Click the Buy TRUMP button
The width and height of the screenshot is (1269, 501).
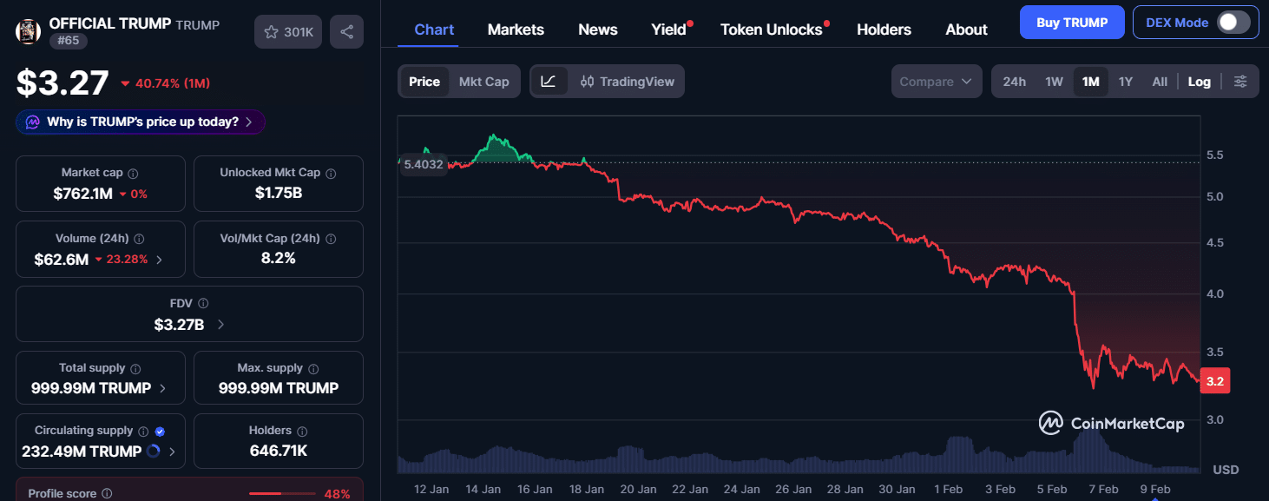1072,22
